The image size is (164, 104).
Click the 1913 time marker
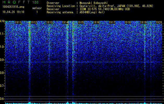(x=49, y=22)
